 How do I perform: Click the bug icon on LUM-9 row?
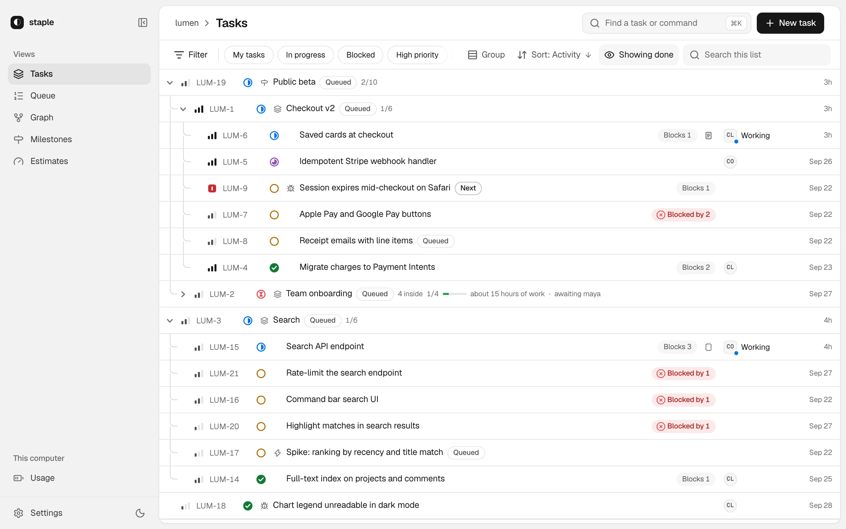pos(290,188)
